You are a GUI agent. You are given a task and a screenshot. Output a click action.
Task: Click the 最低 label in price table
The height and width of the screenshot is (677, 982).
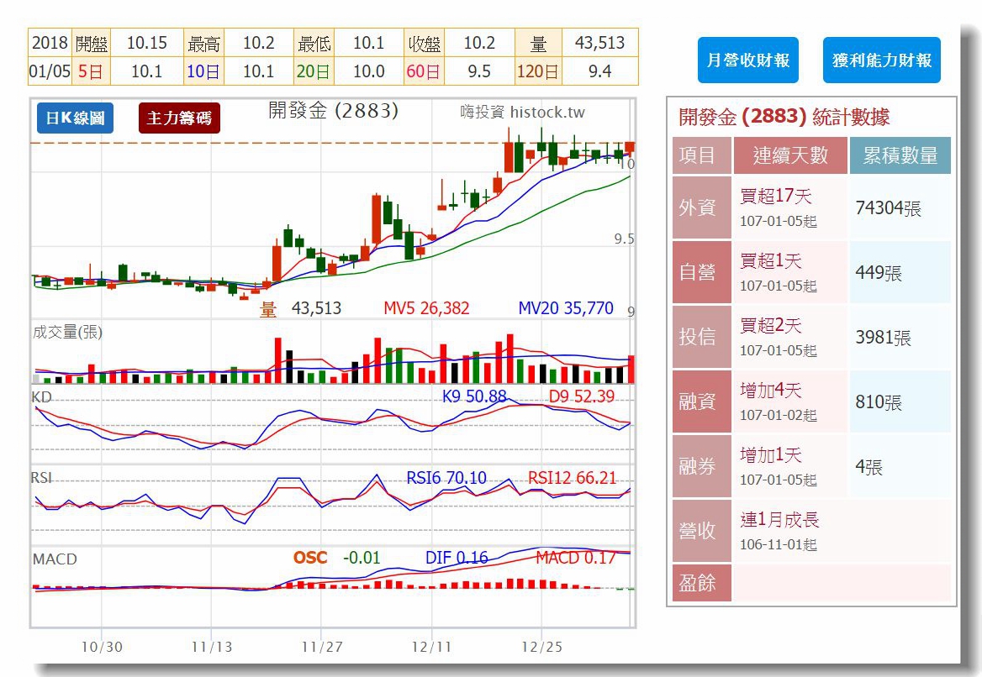coord(314,43)
